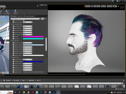This screenshot has width=126, height=94.
Task: Open camera speed setting in viewport toolbar
Action: (115, 6)
